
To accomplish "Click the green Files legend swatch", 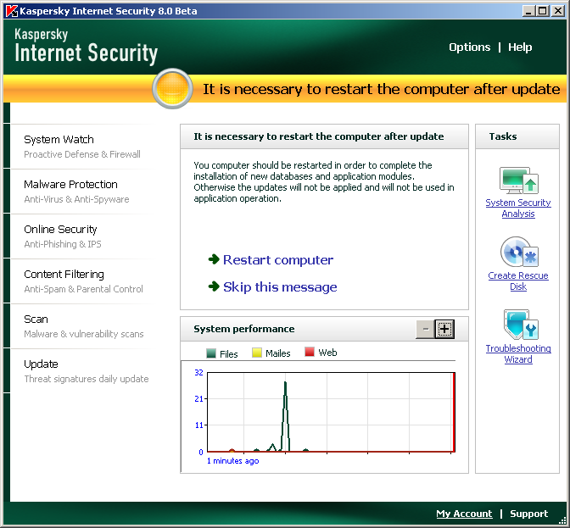I will pos(211,353).
